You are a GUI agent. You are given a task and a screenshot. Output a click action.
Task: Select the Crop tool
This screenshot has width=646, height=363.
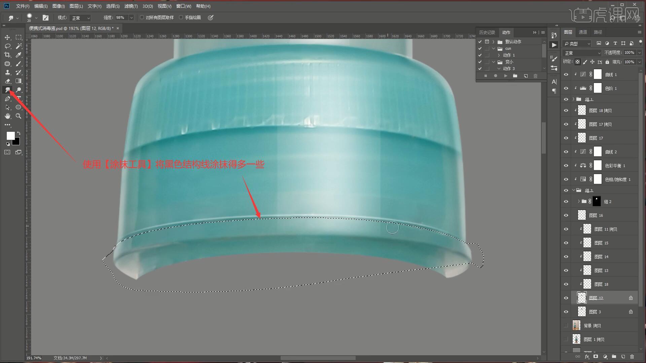coord(7,55)
